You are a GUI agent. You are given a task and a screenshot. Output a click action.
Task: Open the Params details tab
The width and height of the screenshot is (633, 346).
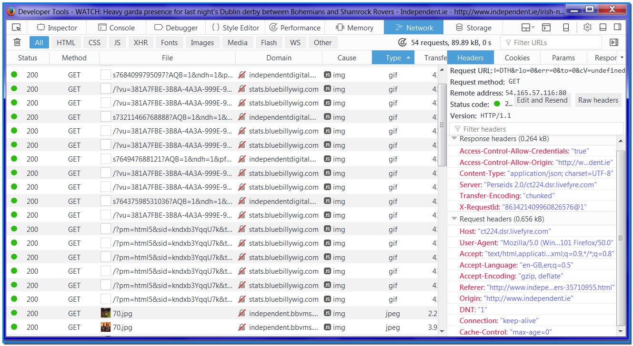pyautogui.click(x=563, y=58)
